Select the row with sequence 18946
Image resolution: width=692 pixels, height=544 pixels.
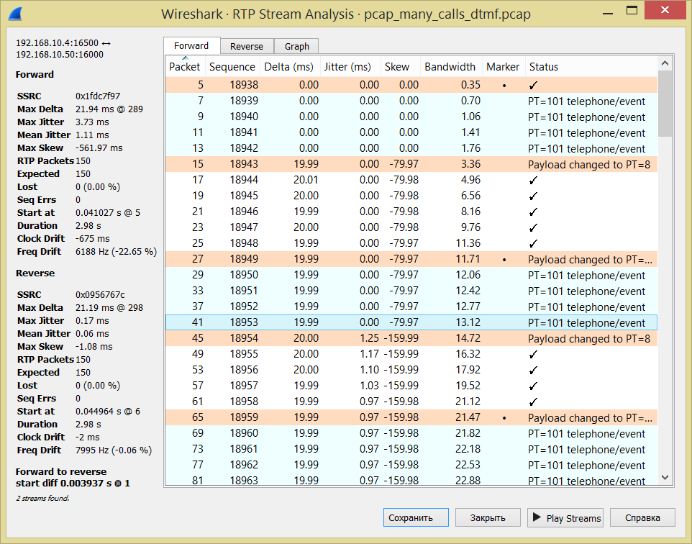(411, 212)
